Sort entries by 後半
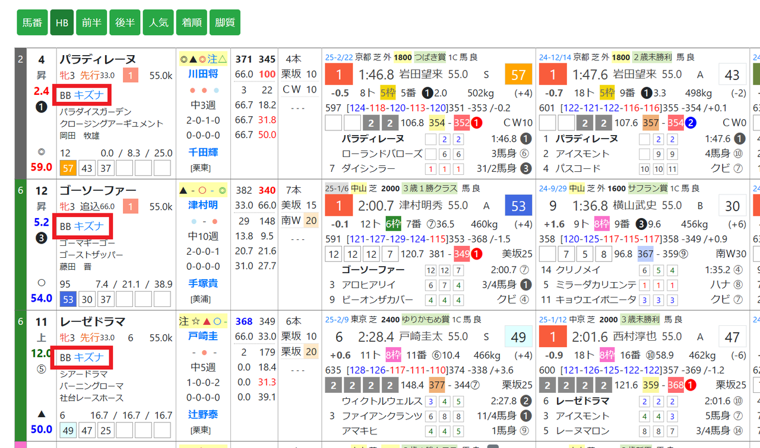The height and width of the screenshot is (448, 760). coord(125,23)
